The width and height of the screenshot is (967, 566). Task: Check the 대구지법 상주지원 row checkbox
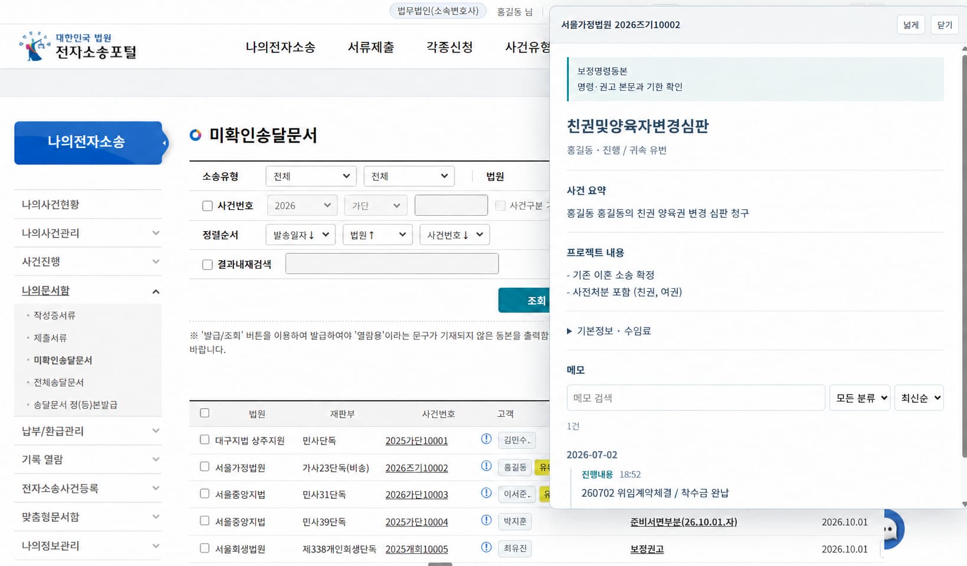tap(205, 439)
